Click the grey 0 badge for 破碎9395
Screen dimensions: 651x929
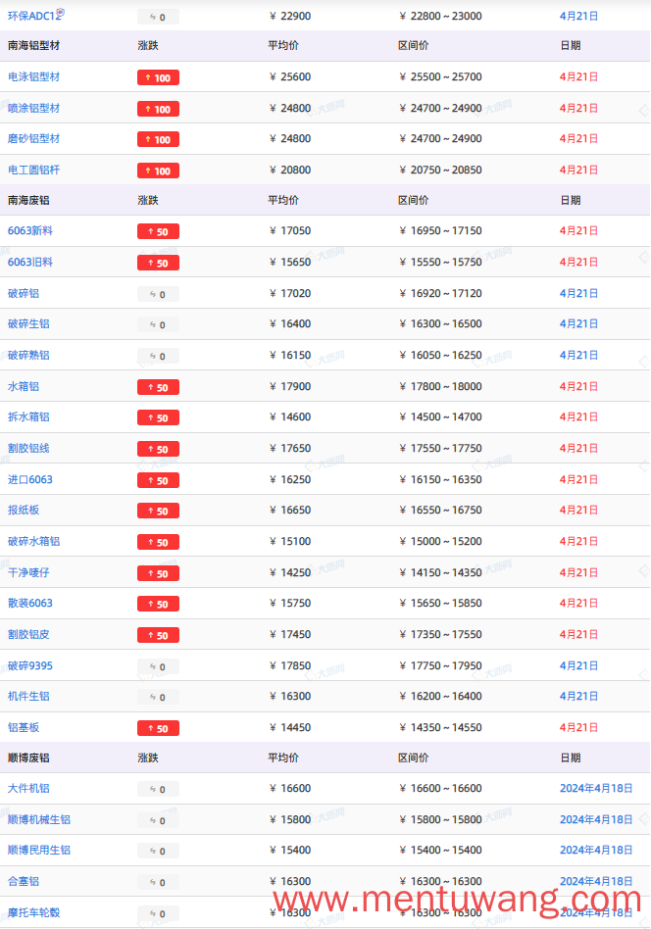[158, 666]
